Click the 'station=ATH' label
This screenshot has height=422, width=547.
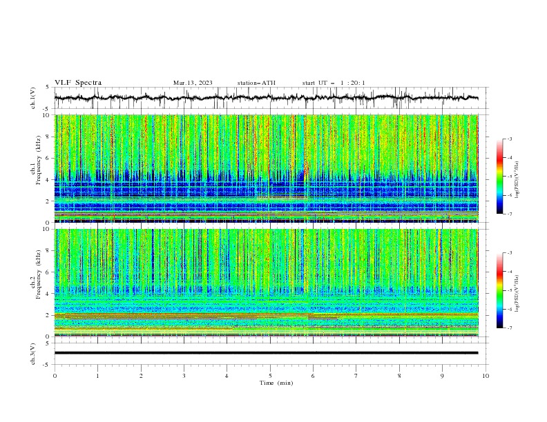pos(256,83)
